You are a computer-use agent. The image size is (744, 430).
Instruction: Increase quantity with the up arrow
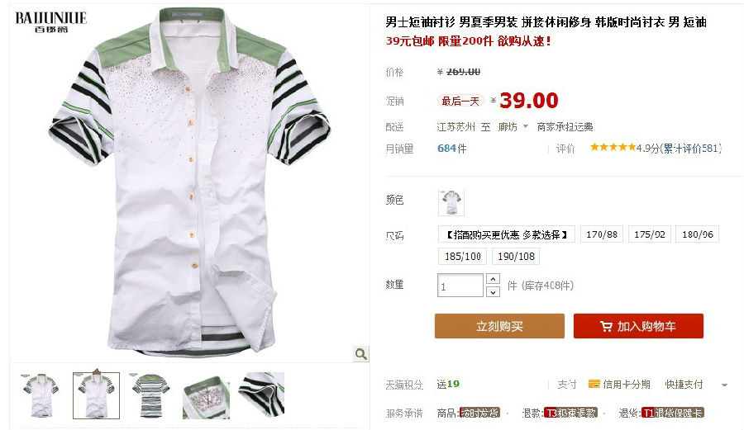pyautogui.click(x=493, y=278)
